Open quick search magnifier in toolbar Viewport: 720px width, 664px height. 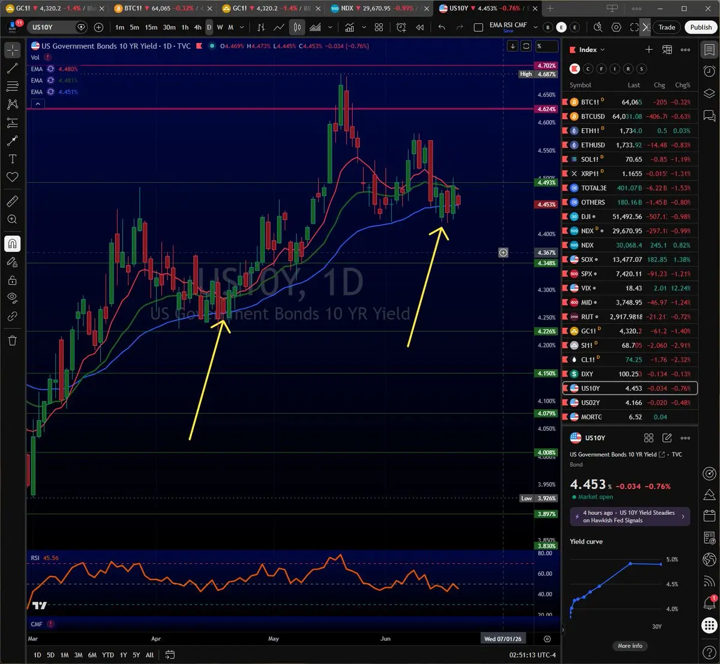coord(598,28)
